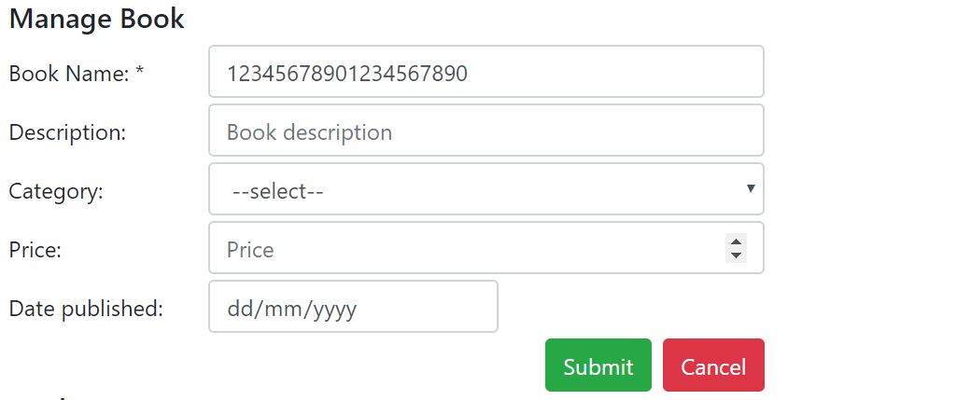Click the Date published input's empty right side

[x=439, y=308]
